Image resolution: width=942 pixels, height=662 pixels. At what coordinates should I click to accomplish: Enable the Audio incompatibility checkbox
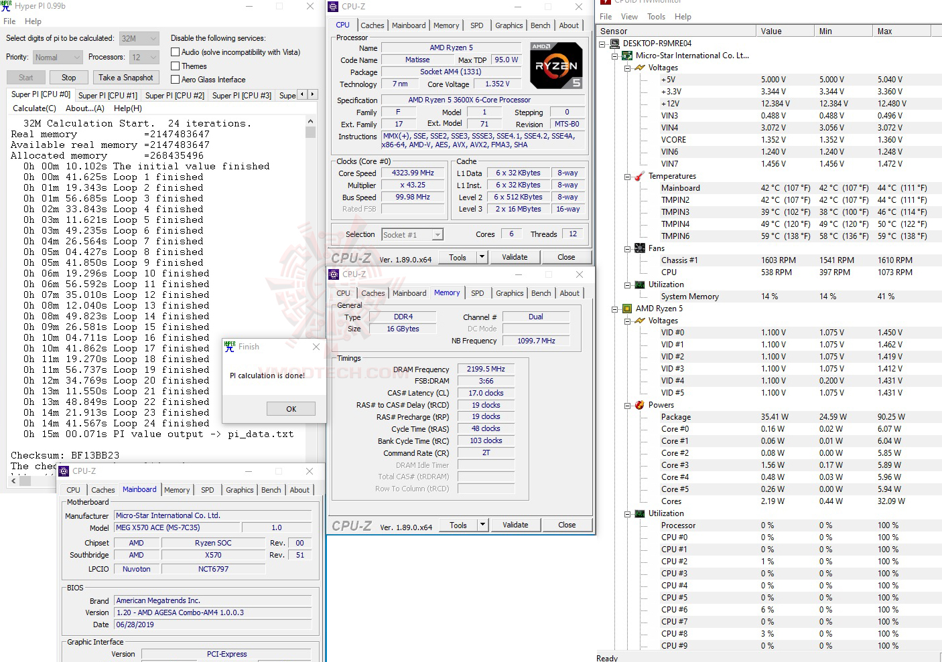coord(175,52)
